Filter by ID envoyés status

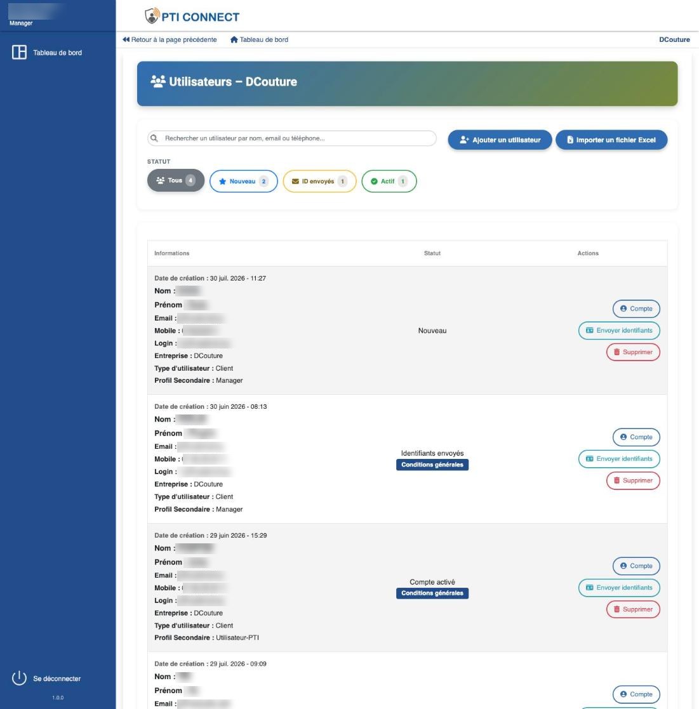coord(319,182)
